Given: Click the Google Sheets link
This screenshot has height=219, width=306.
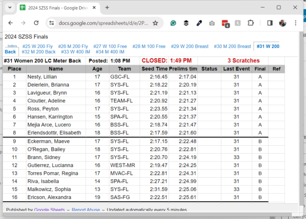Looking at the screenshot, I should (50, 210).
